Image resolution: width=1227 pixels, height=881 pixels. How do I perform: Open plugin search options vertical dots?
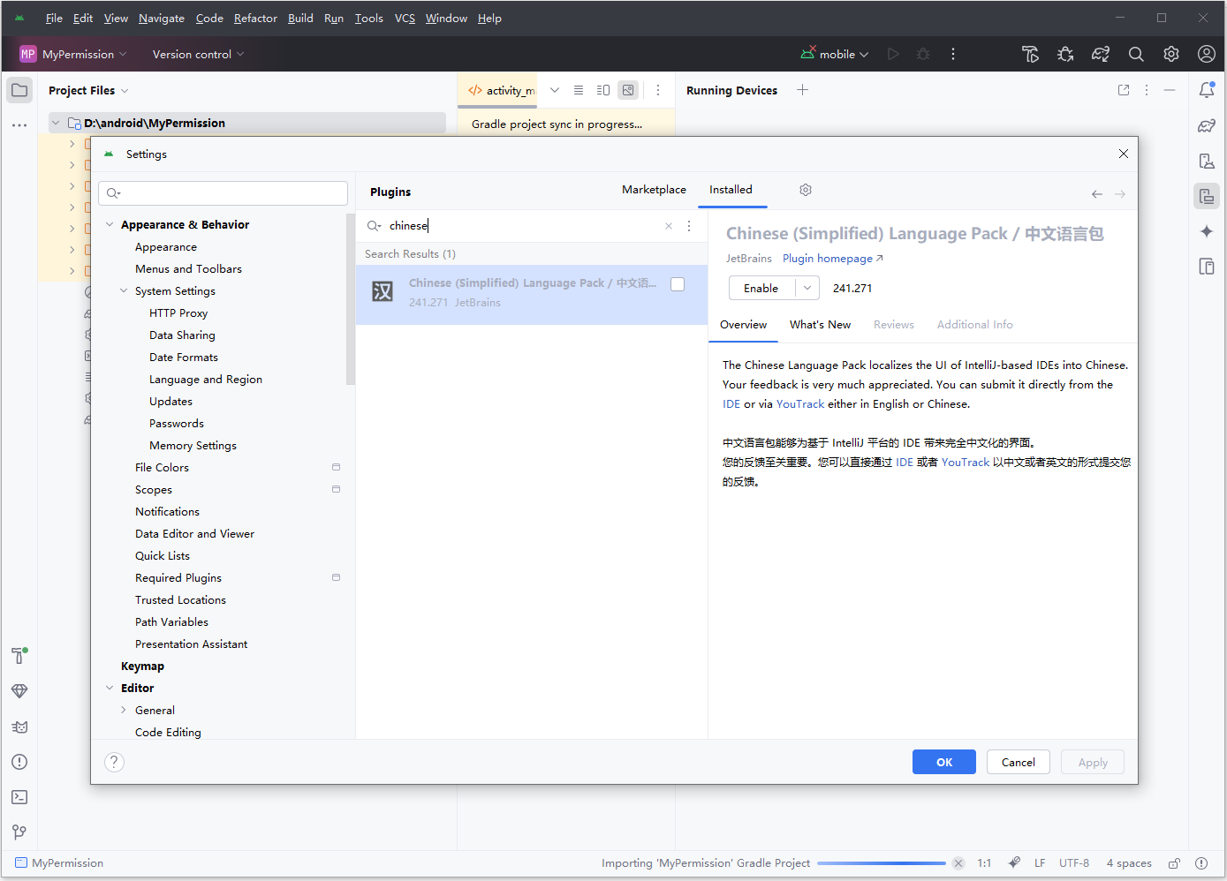coord(689,226)
